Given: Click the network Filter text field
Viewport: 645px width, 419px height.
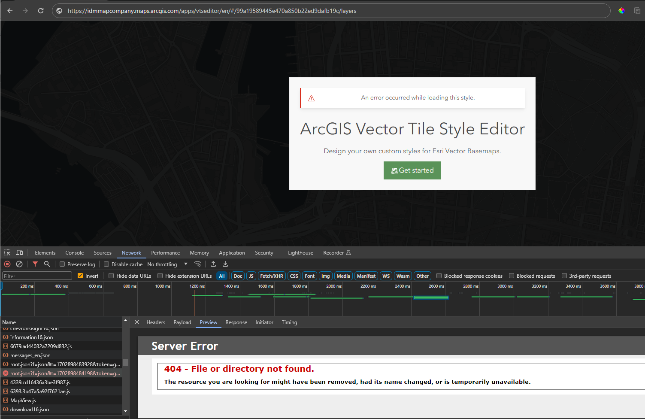Looking at the screenshot, I should (37, 276).
